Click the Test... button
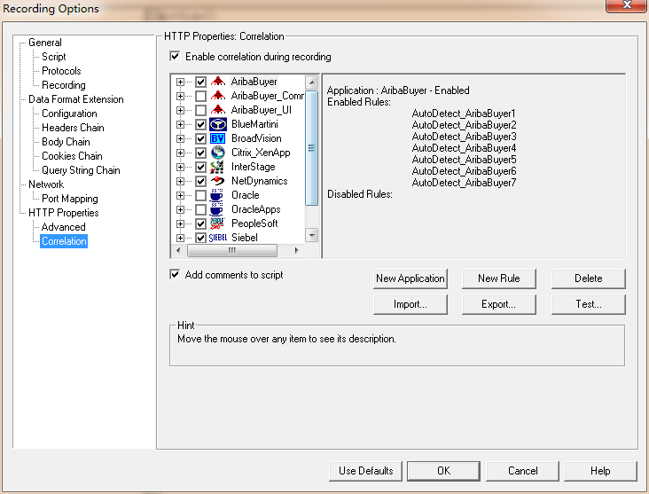The width and height of the screenshot is (649, 494). click(x=588, y=304)
